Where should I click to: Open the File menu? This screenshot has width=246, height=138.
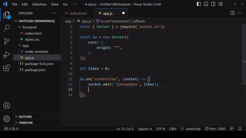[x=15, y=4]
